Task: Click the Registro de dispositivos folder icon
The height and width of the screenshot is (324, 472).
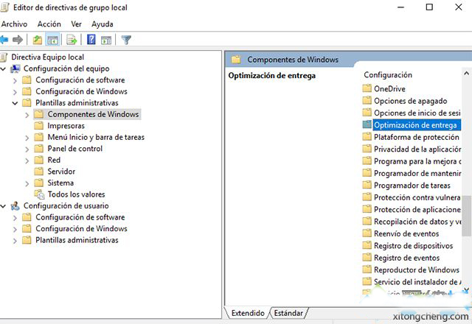Action: coord(367,245)
